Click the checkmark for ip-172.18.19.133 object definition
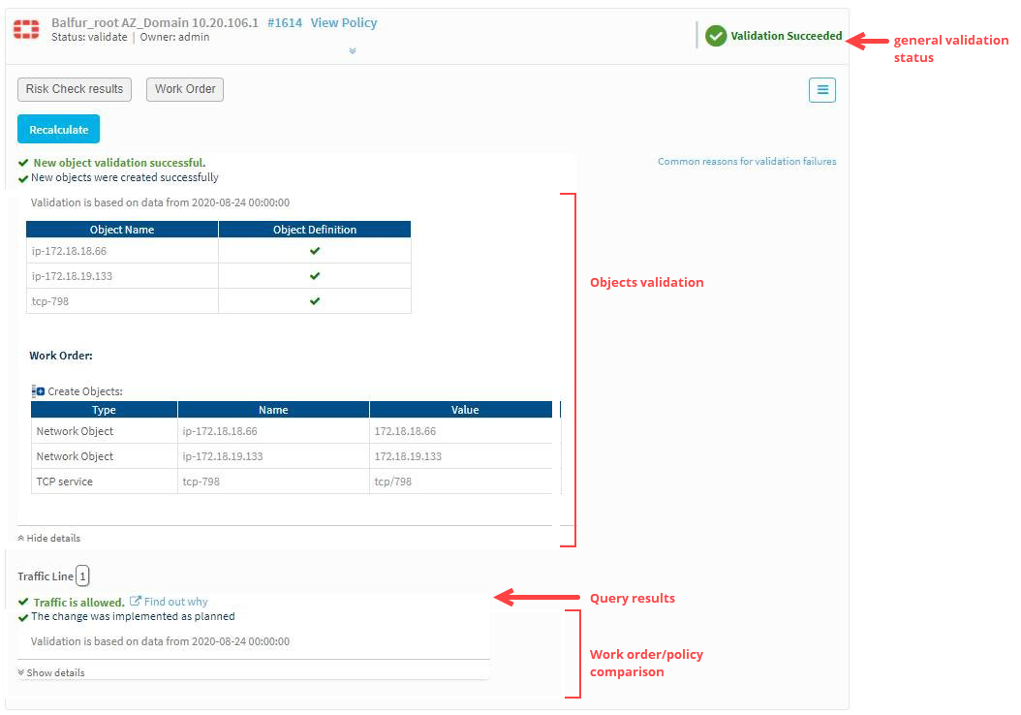Screen dimensions: 1021x715 315,276
